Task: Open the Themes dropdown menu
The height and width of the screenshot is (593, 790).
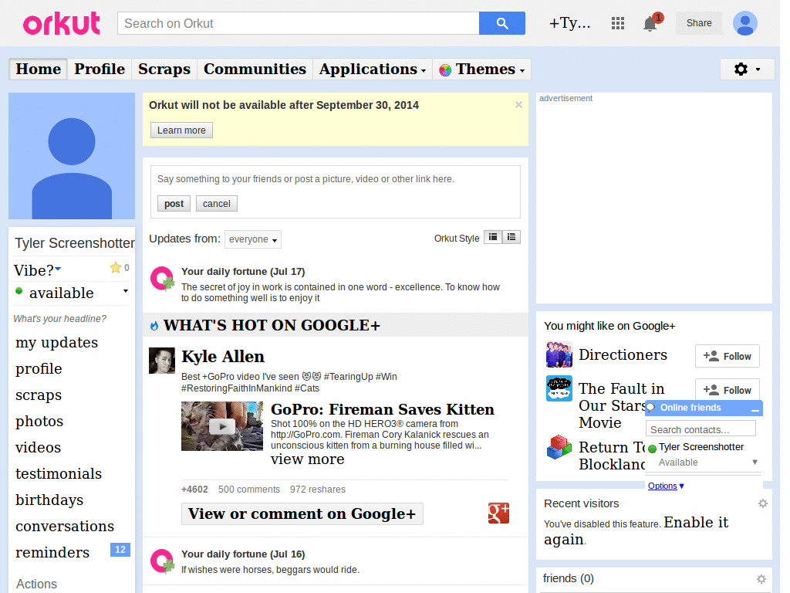Action: pos(482,69)
